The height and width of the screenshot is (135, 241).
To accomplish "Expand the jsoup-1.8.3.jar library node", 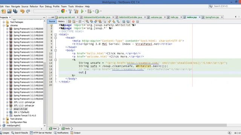I will [x=7, y=109].
